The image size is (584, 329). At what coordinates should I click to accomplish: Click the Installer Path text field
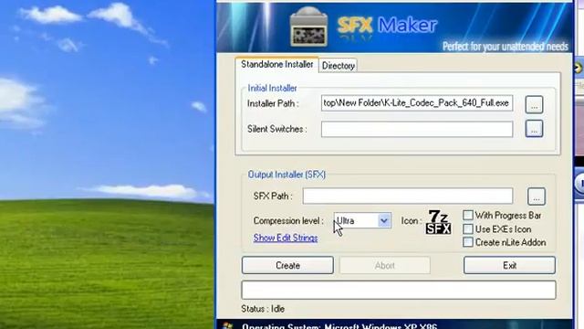(x=417, y=103)
